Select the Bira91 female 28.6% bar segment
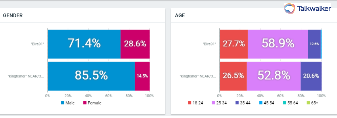Image resolution: width=337 pixels, height=118 pixels. (135, 44)
